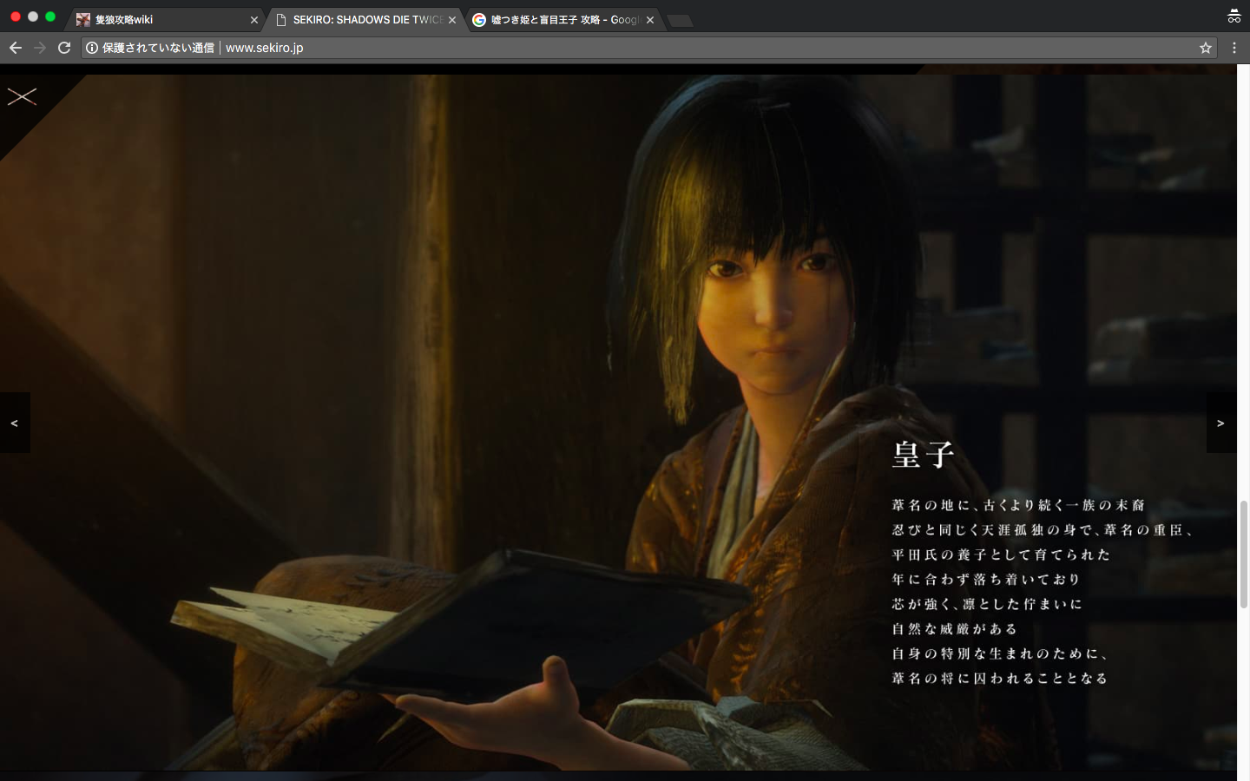The height and width of the screenshot is (781, 1250).
Task: Close the 隻狼攻略wiki tab
Action: [x=254, y=20]
